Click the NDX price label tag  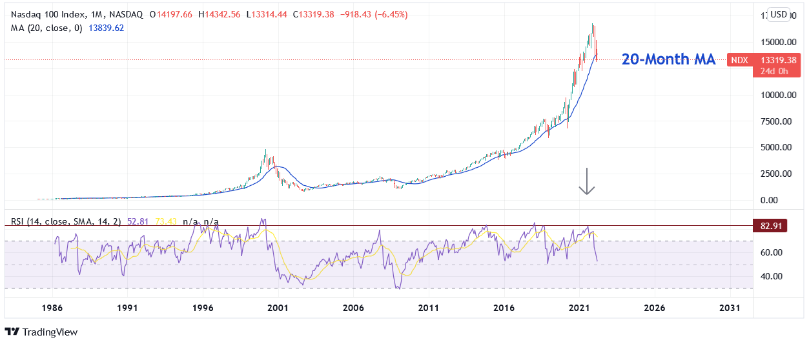pyautogui.click(x=739, y=60)
